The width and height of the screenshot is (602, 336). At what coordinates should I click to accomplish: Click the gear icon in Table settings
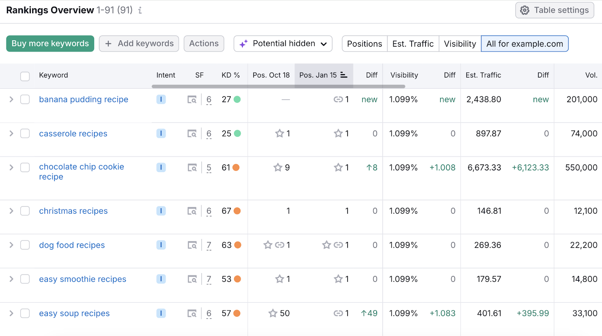click(x=524, y=10)
